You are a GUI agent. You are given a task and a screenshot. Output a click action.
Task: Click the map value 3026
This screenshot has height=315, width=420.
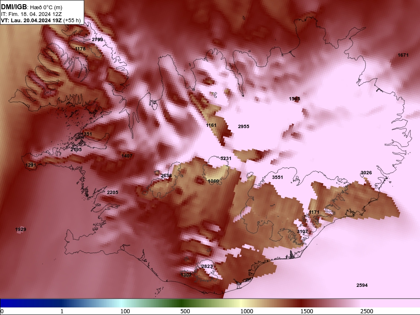366,173
